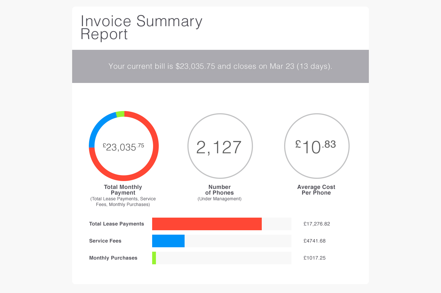Click the Invoice Summary Report title

point(141,28)
